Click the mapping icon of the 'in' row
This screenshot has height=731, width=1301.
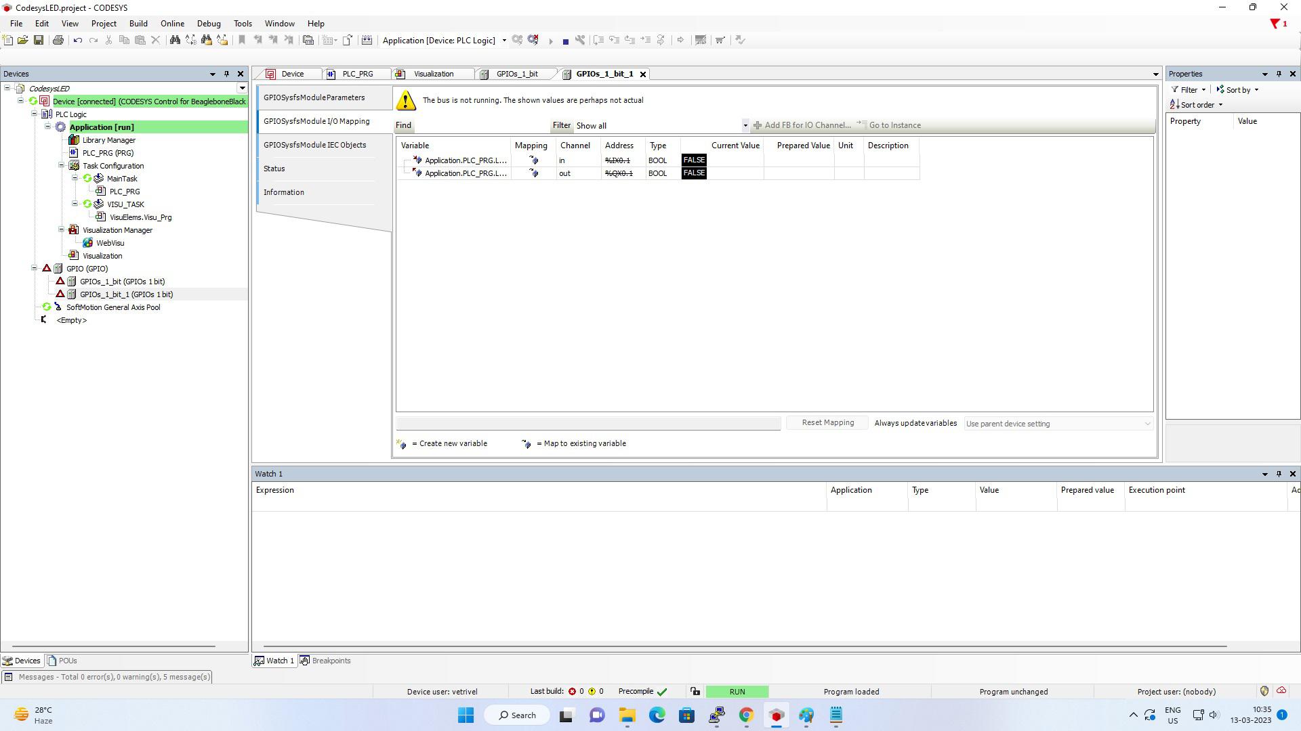pyautogui.click(x=533, y=160)
